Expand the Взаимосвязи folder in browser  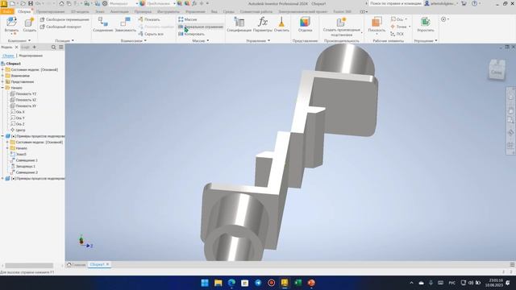(2, 76)
